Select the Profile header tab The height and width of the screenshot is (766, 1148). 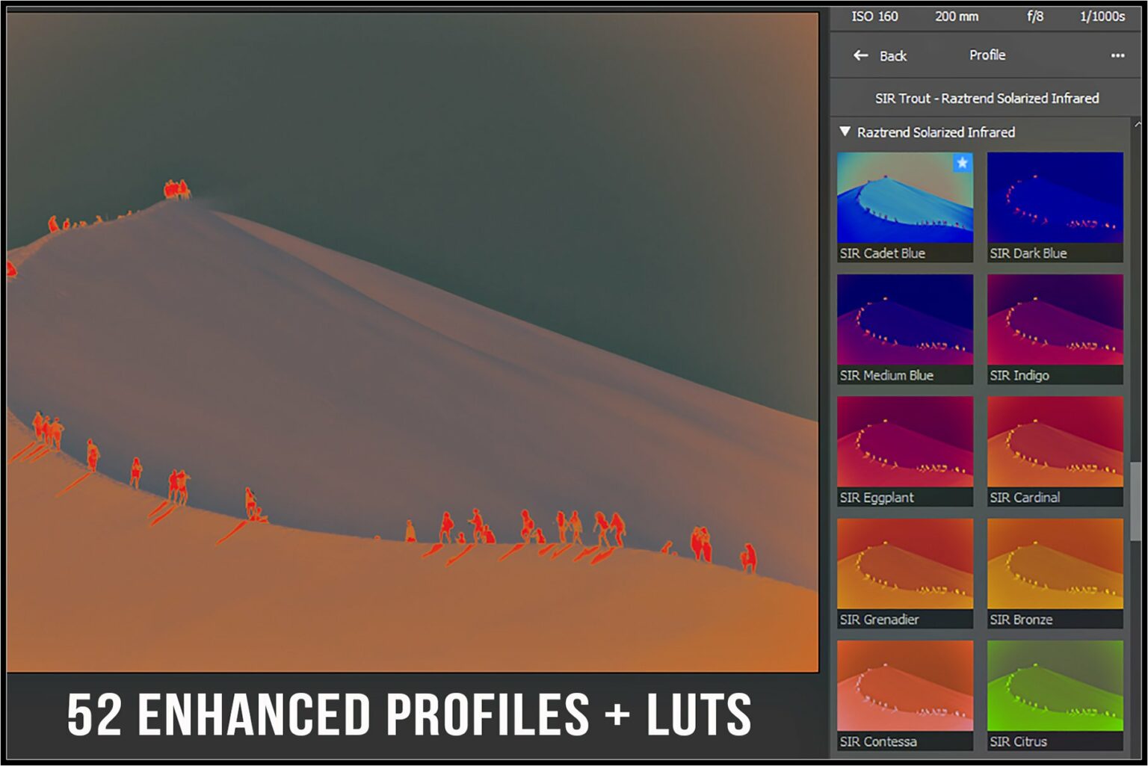point(987,55)
